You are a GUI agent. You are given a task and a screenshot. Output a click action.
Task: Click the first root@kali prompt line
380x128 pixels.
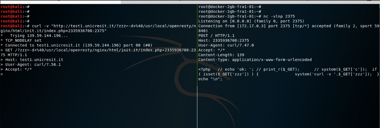coord(15,7)
